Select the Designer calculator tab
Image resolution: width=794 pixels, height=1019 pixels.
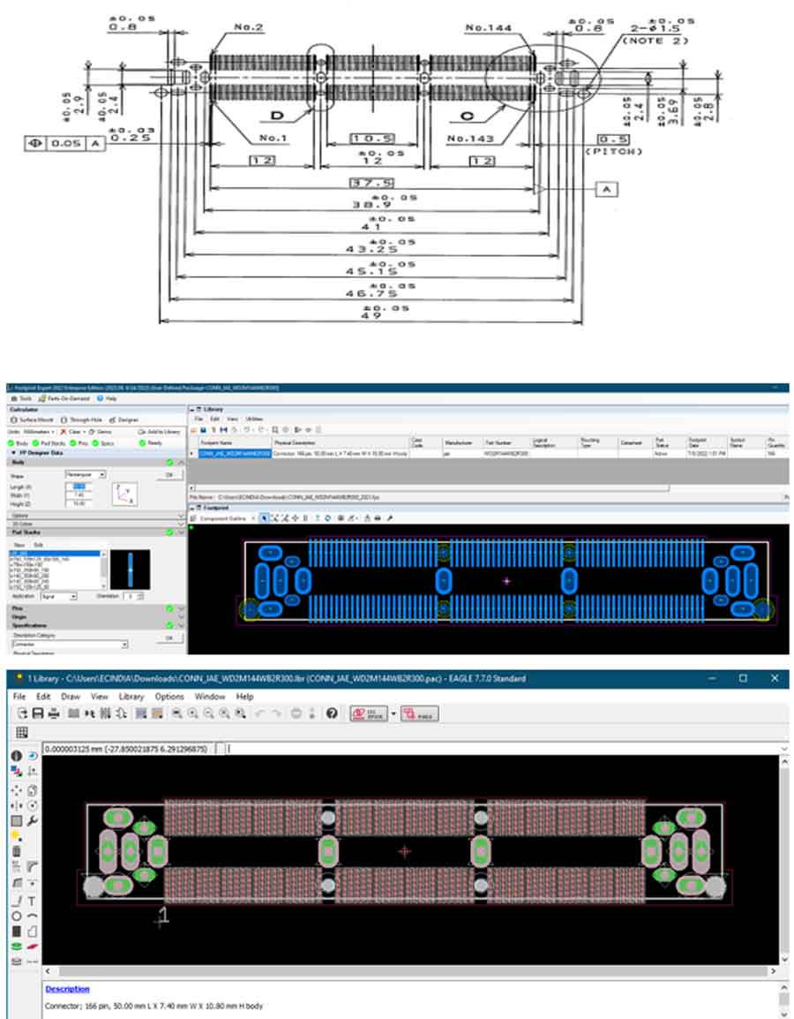click(124, 419)
